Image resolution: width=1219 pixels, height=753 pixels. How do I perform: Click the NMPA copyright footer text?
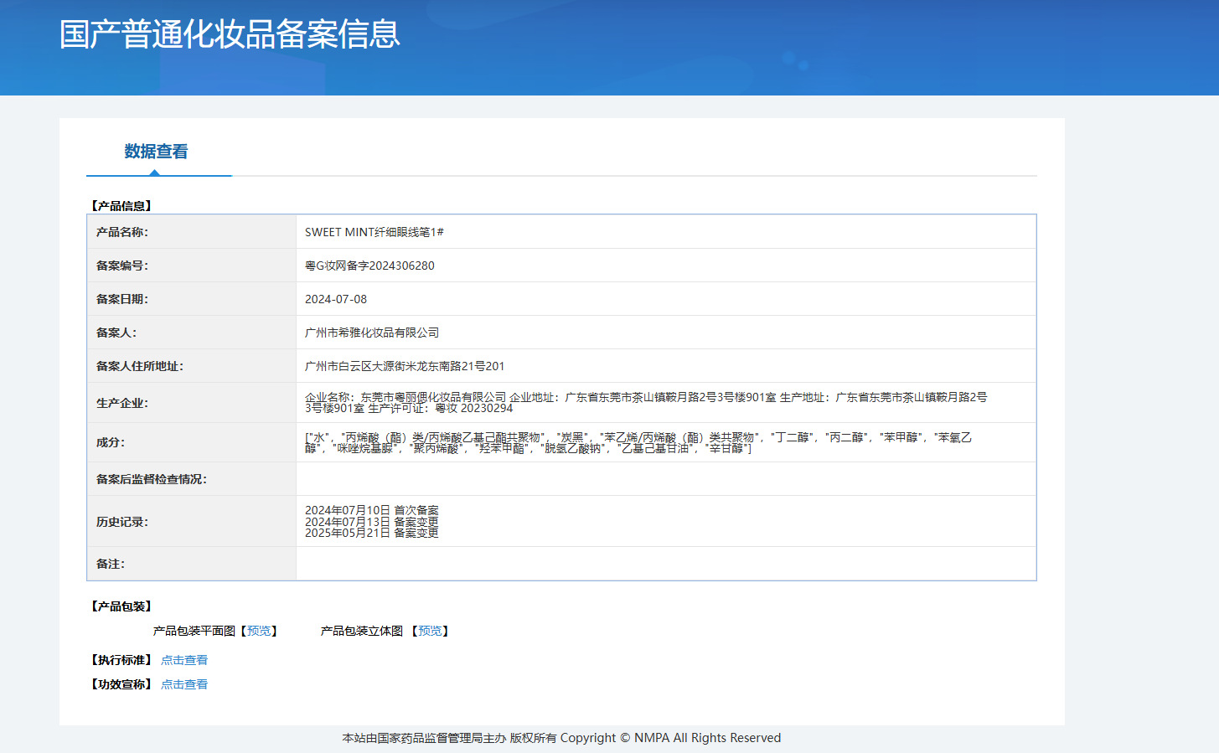[561, 738]
